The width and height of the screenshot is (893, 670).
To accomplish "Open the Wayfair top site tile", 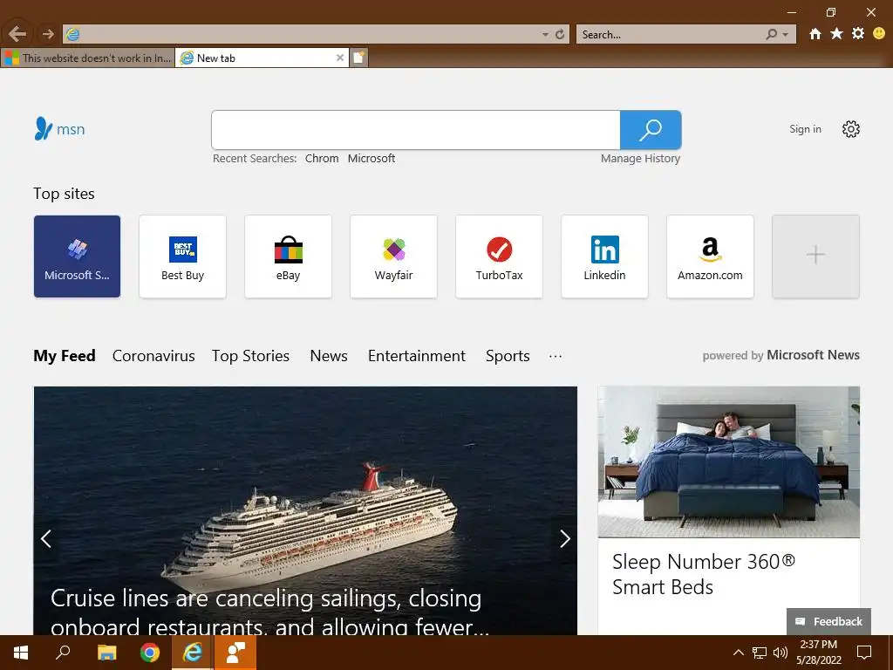I will [x=393, y=256].
